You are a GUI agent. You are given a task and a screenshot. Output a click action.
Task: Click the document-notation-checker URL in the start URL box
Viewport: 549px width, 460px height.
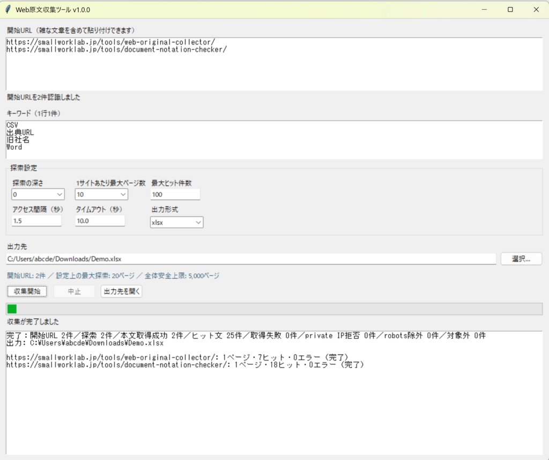116,49
